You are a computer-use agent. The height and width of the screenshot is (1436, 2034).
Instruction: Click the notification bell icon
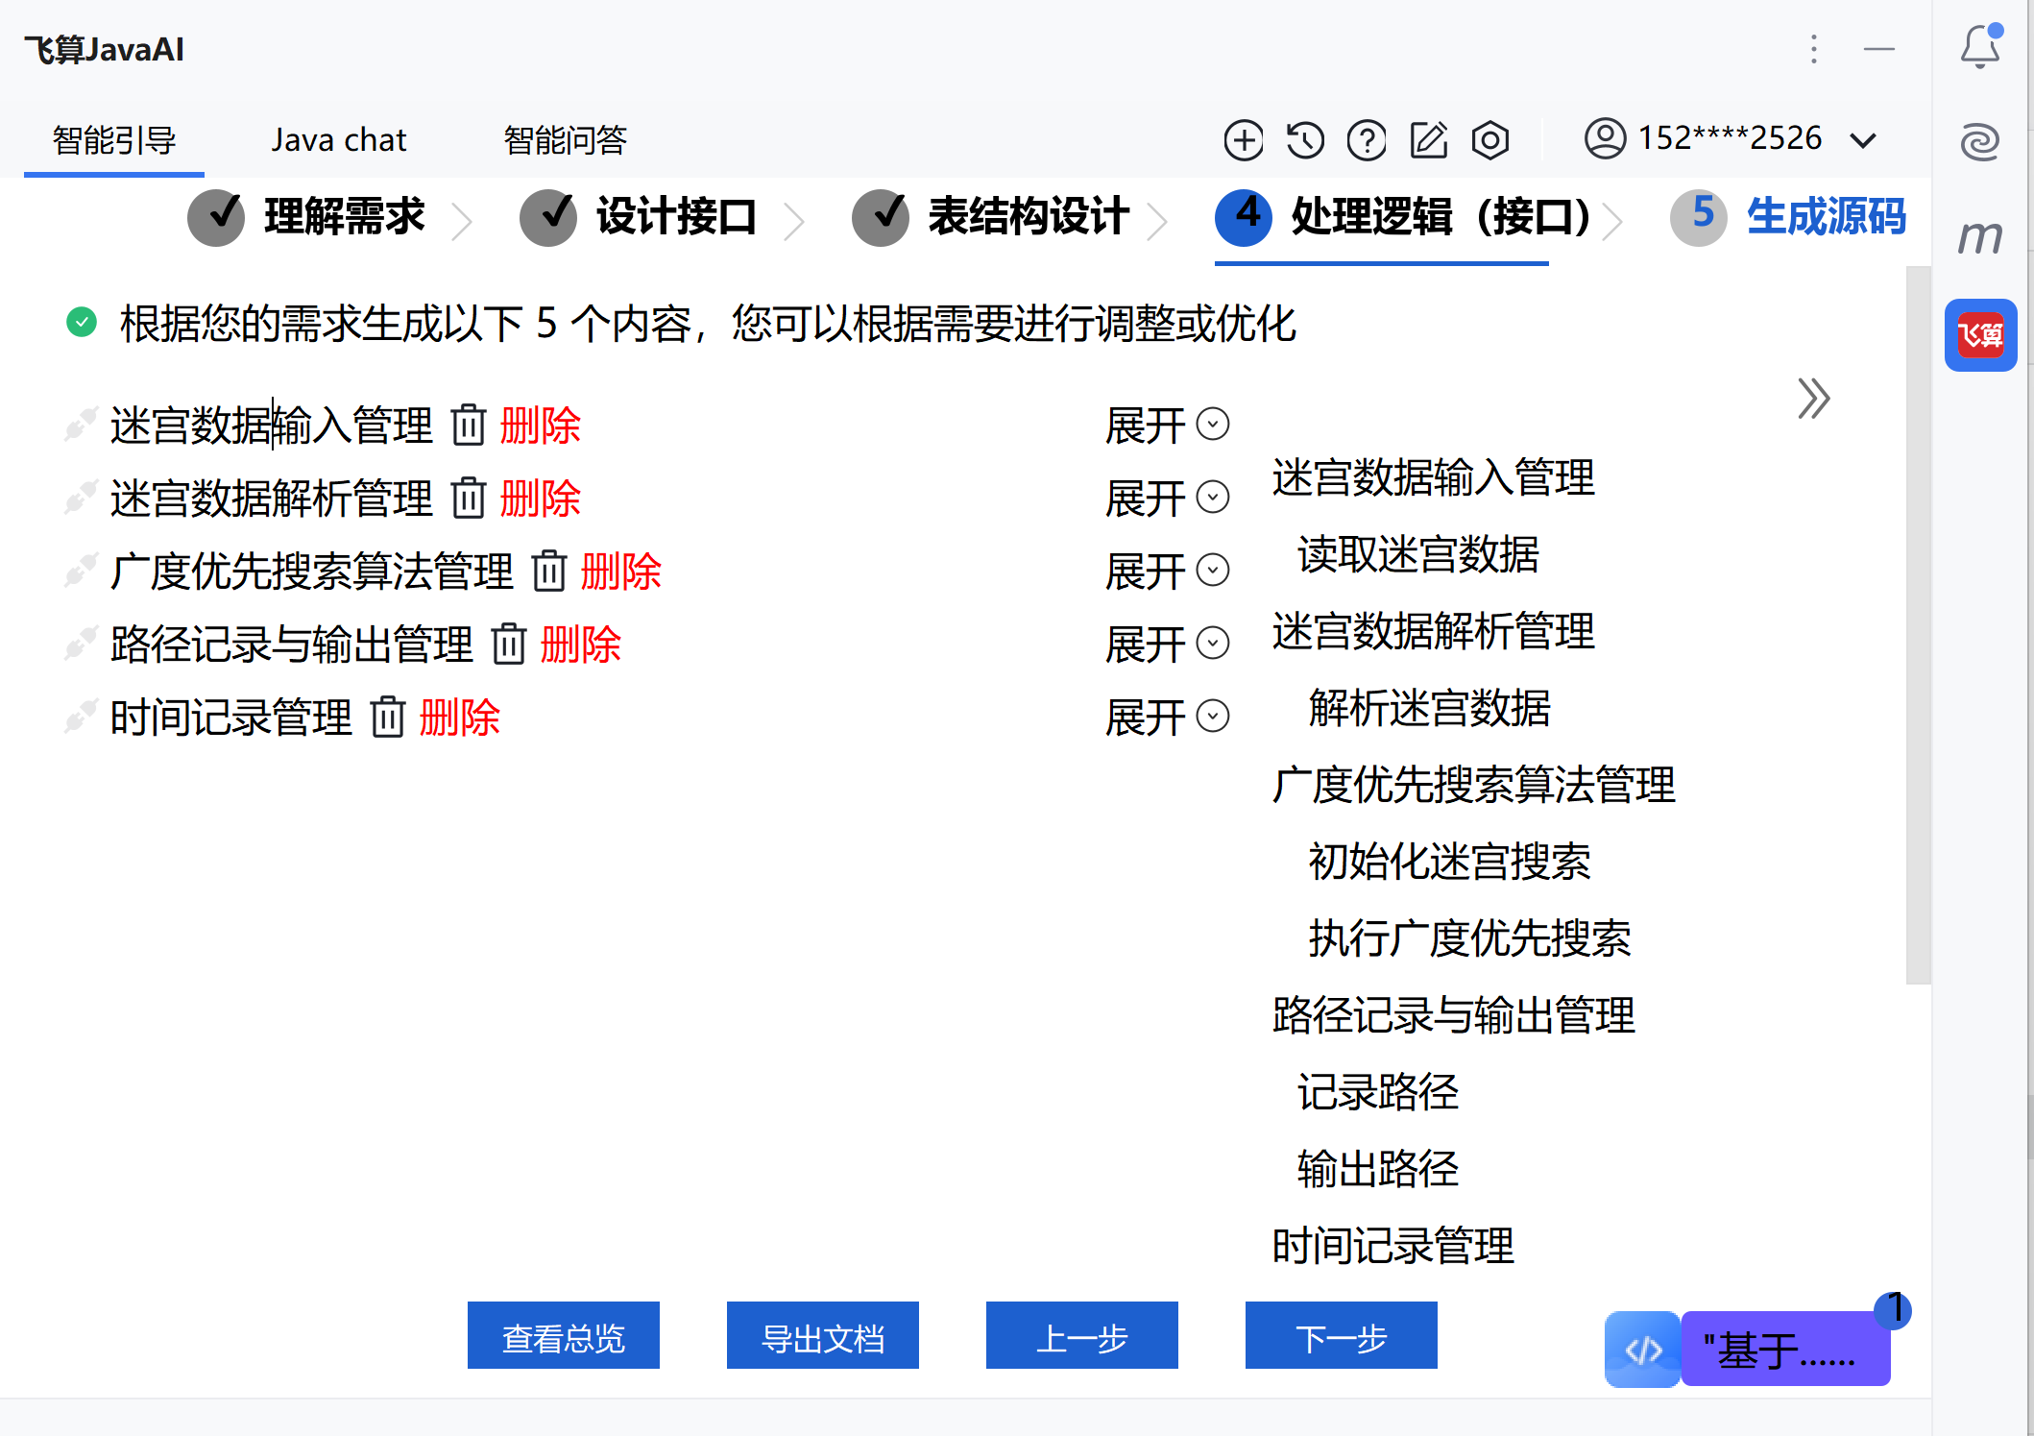point(1979,46)
